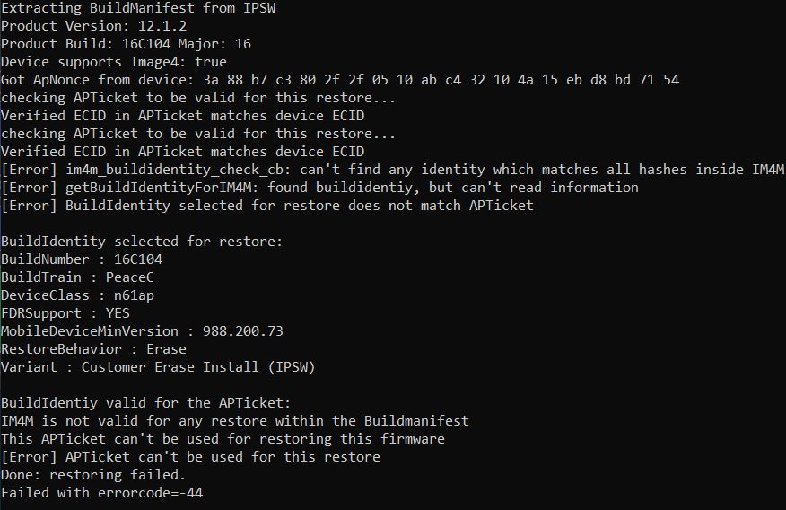Image resolution: width=786 pixels, height=510 pixels.
Task: Click the ApNonce hex string line
Action: point(339,80)
